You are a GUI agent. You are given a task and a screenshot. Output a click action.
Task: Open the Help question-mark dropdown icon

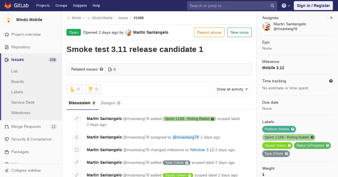[x=286, y=6]
